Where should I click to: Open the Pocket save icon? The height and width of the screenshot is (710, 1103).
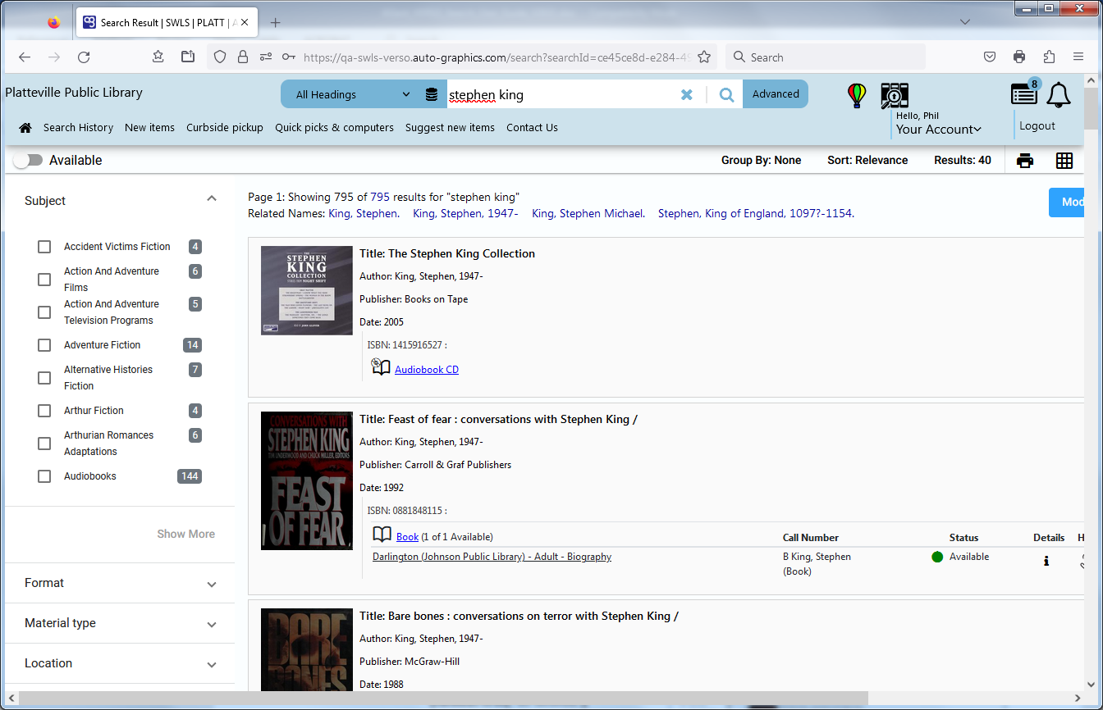990,57
